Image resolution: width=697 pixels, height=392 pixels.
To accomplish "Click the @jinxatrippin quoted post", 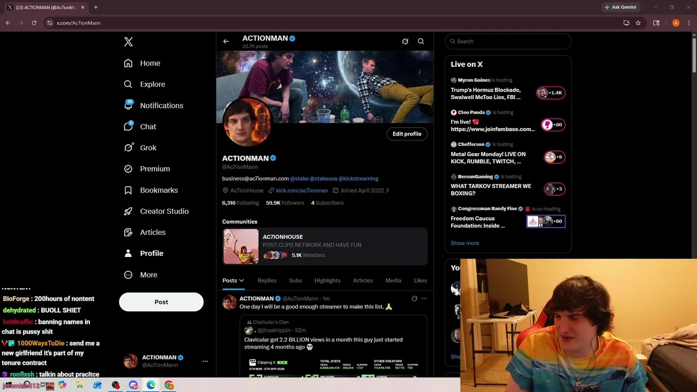I will (333, 347).
